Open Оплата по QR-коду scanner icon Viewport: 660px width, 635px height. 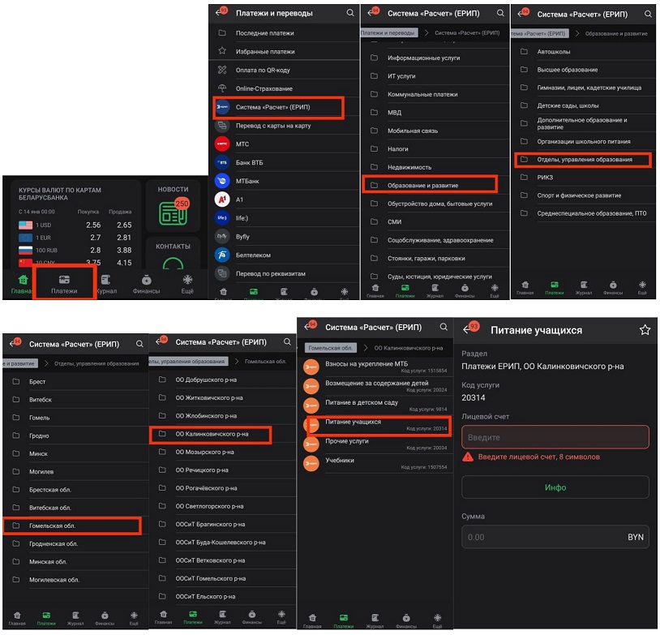click(221, 70)
